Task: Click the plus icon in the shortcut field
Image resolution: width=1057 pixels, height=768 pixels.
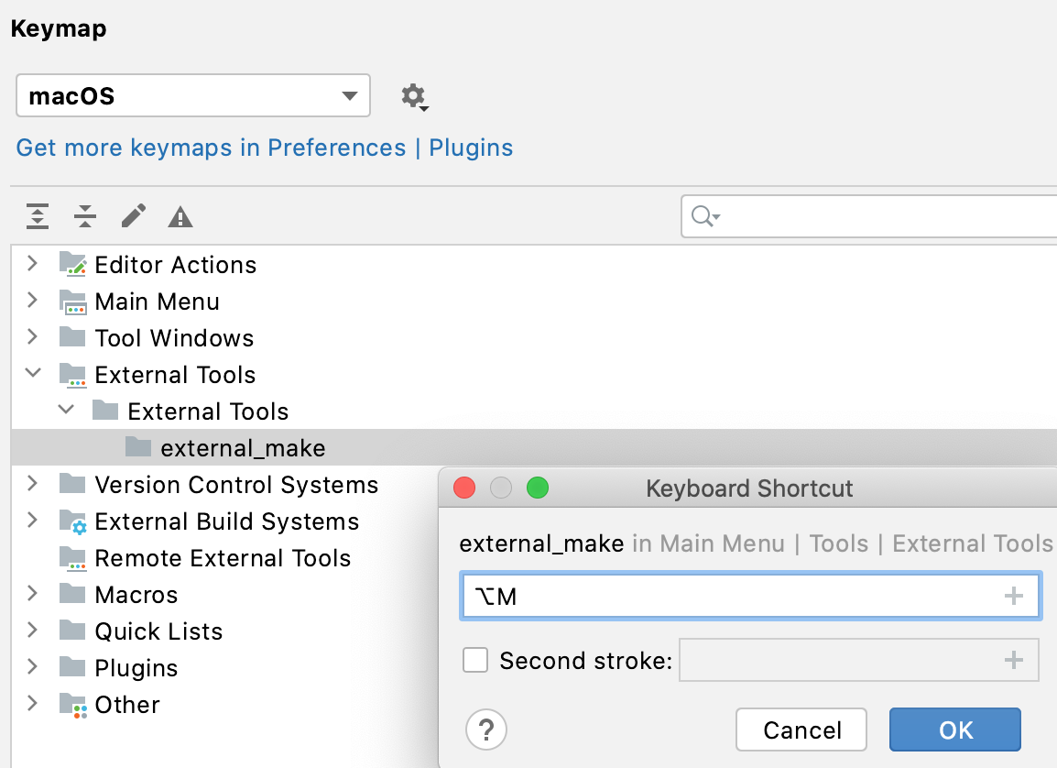Action: pos(1014,596)
